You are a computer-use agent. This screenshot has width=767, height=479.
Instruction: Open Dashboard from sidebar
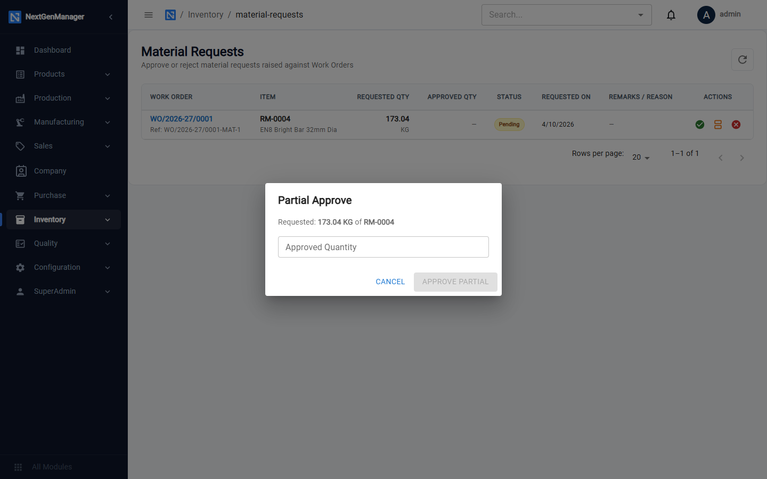pyautogui.click(x=63, y=50)
